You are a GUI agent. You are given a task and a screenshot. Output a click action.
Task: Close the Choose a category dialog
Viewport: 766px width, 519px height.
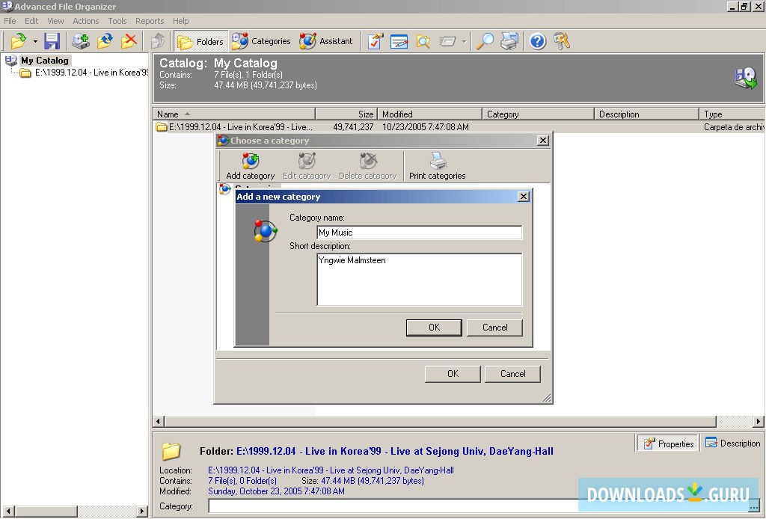[543, 141]
